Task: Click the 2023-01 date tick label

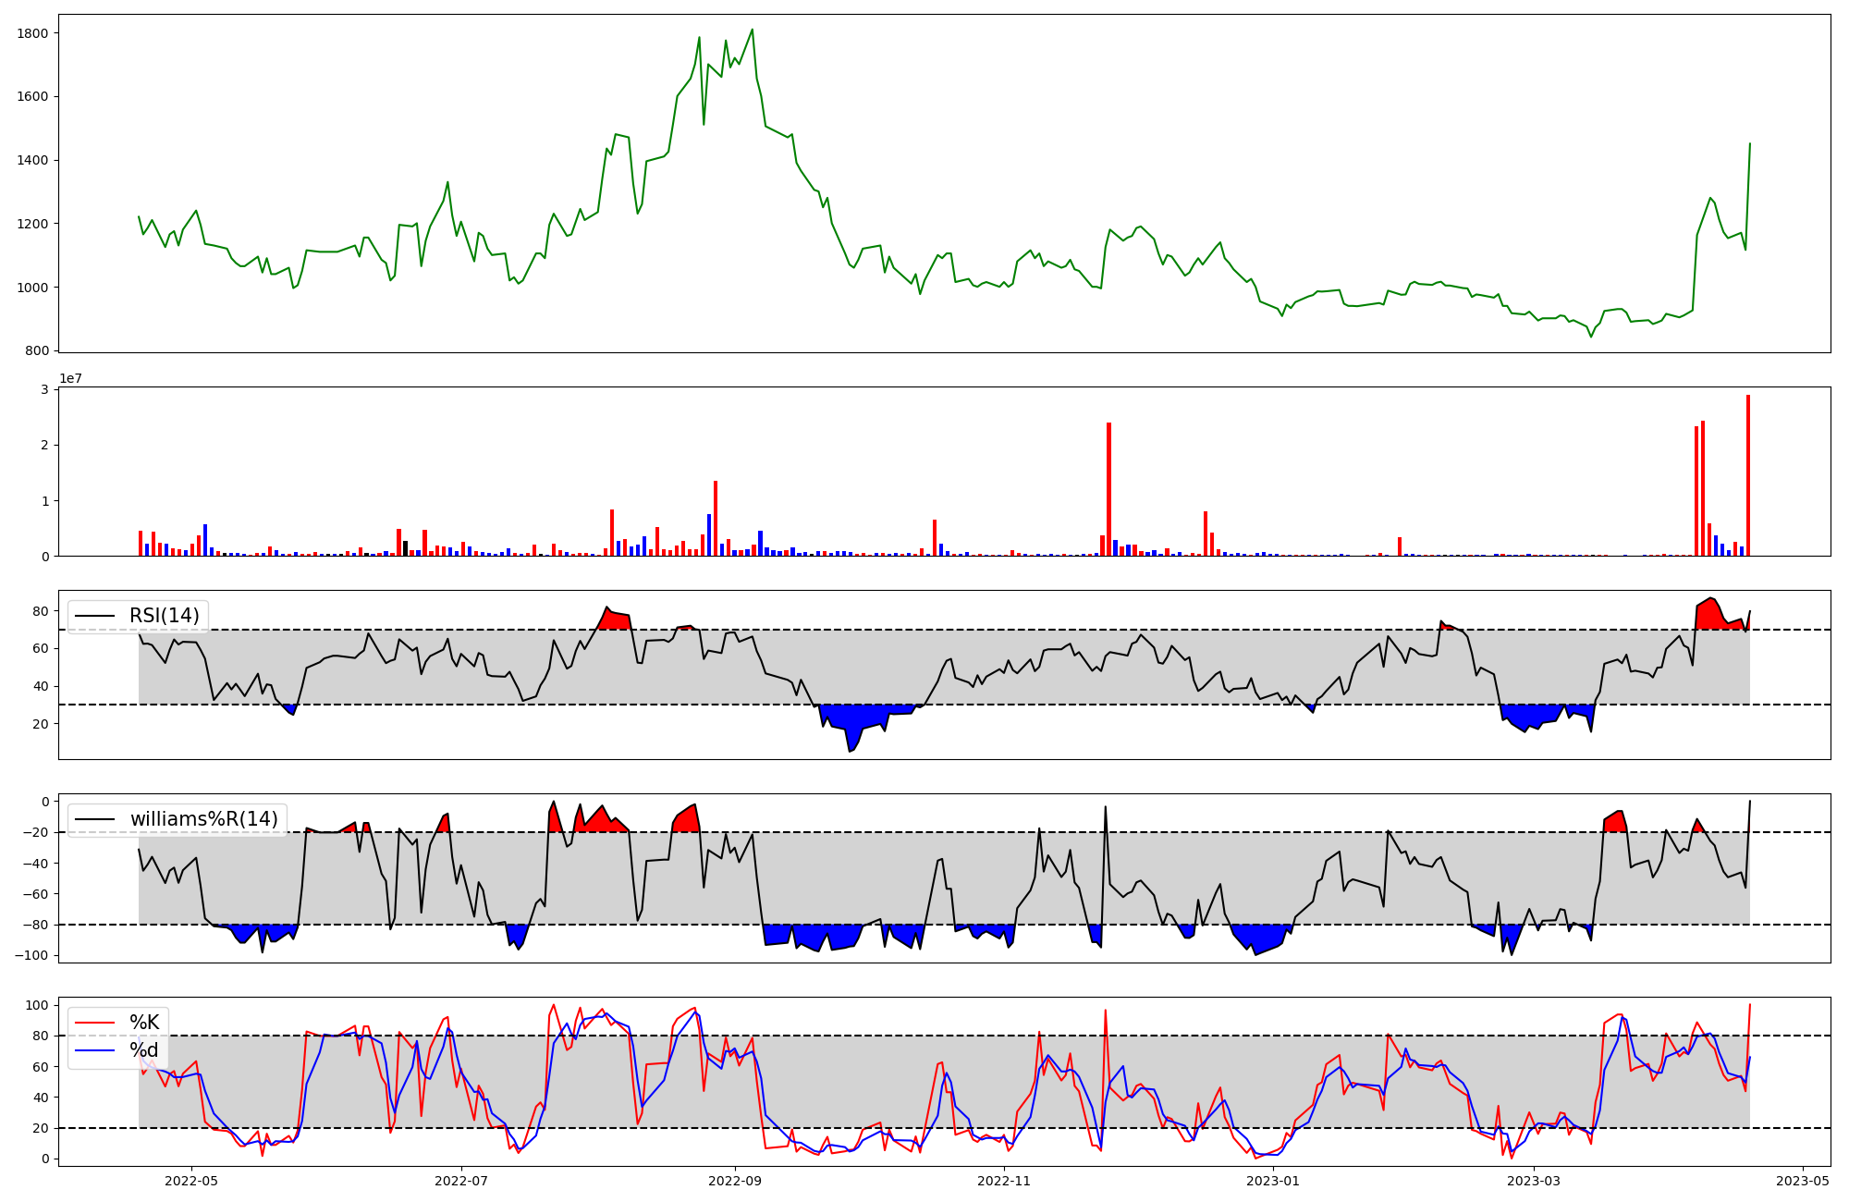Action: click(1273, 1181)
